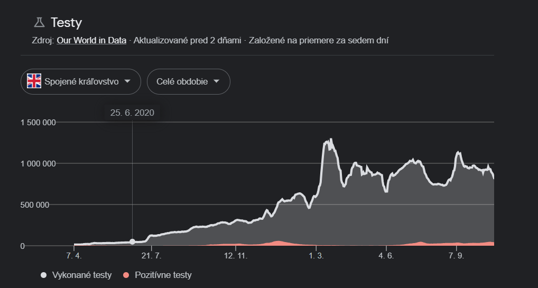The width and height of the screenshot is (538, 288).
Task: Click the UK flag icon
Action: 34,81
